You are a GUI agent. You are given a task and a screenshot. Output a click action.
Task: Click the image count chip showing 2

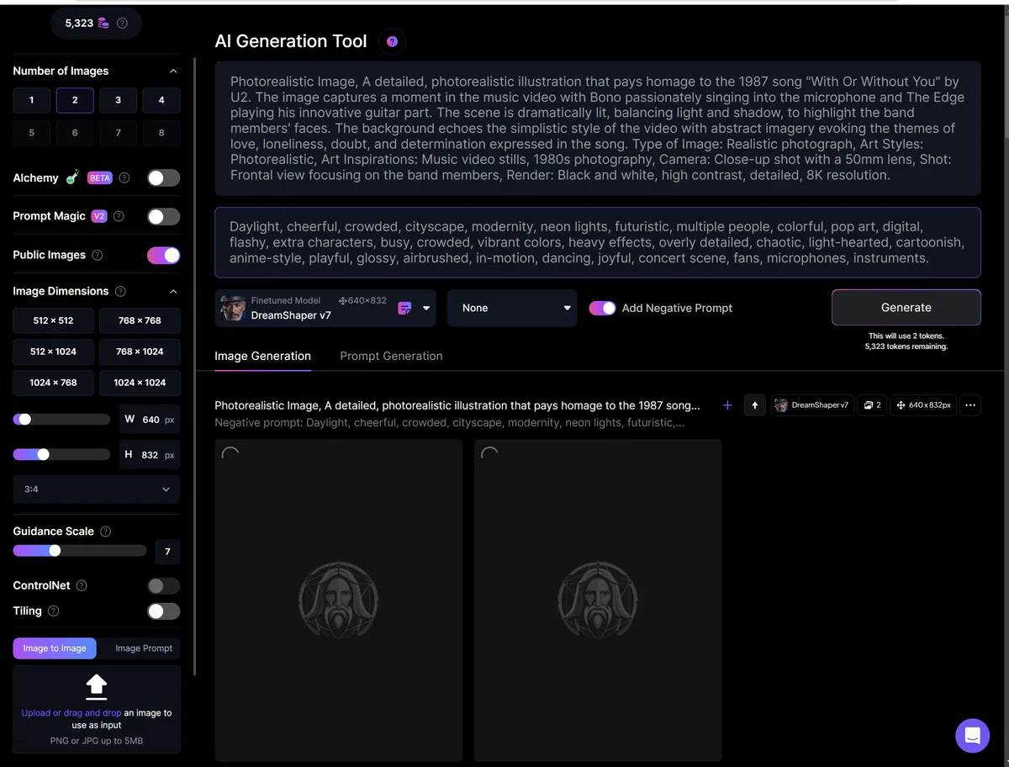(x=872, y=405)
